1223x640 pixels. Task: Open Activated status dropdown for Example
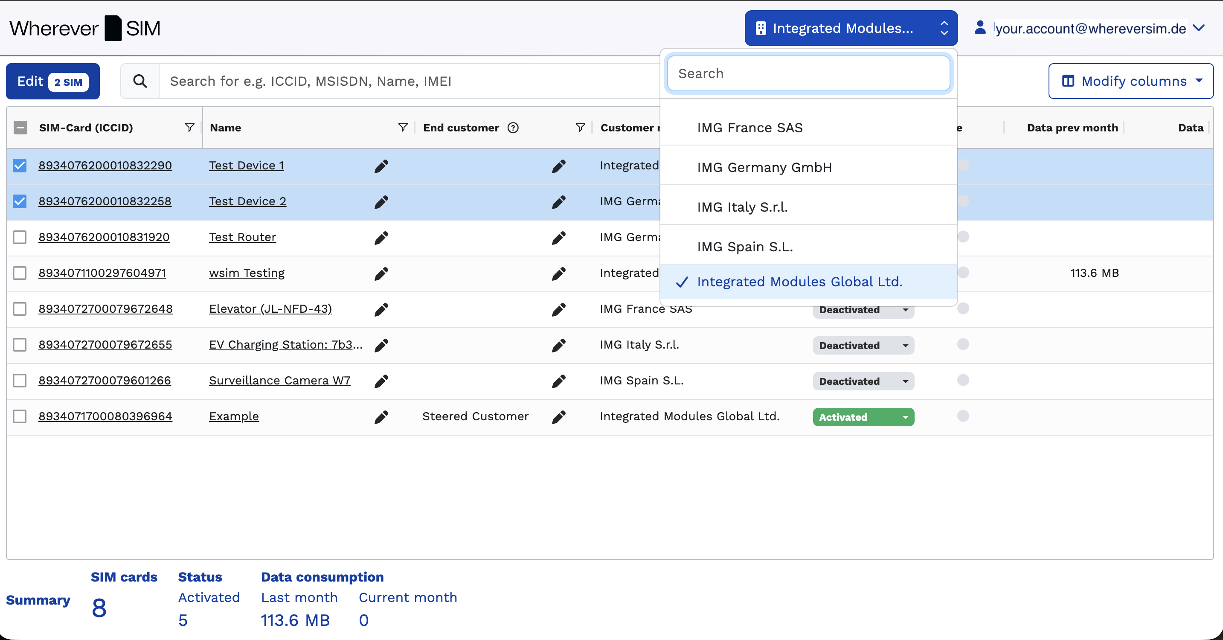[x=863, y=417]
